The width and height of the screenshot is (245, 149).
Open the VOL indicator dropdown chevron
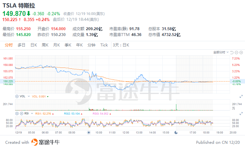click(29, 96)
